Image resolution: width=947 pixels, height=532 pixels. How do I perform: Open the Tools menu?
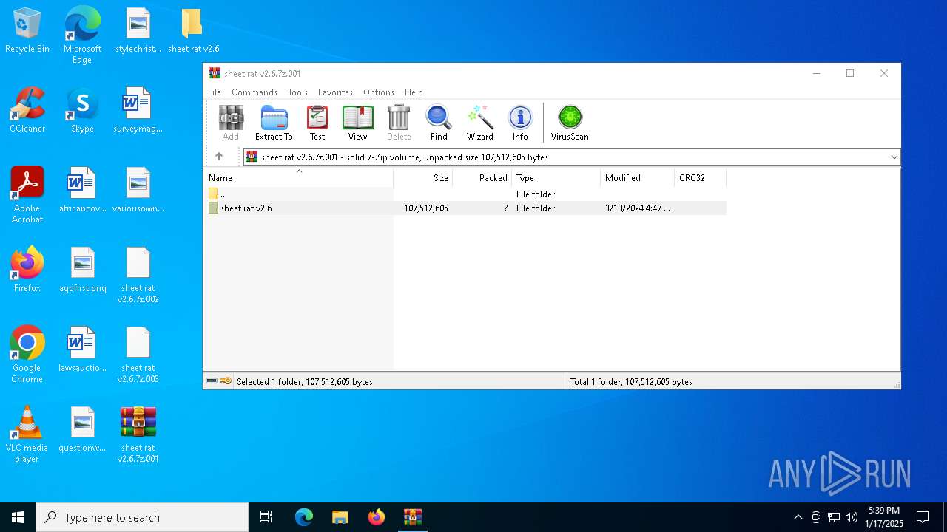pyautogui.click(x=297, y=92)
